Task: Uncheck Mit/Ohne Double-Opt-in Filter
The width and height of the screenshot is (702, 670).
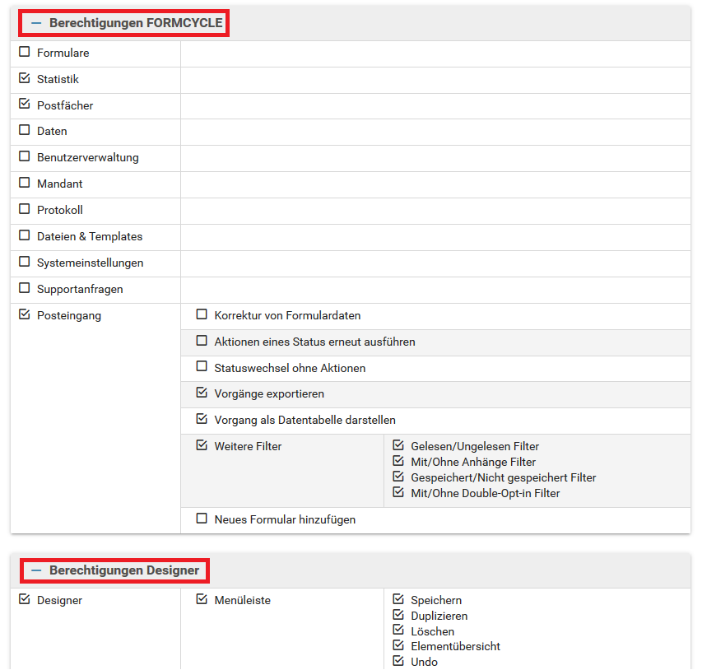Action: point(398,492)
